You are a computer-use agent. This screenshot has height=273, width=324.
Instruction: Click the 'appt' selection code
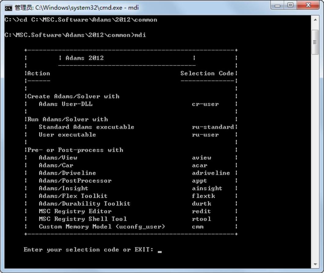(199, 181)
